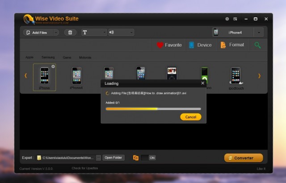Screen dimensions: 286x183
Task: Show next devices with right arrow
Action: (259, 76)
